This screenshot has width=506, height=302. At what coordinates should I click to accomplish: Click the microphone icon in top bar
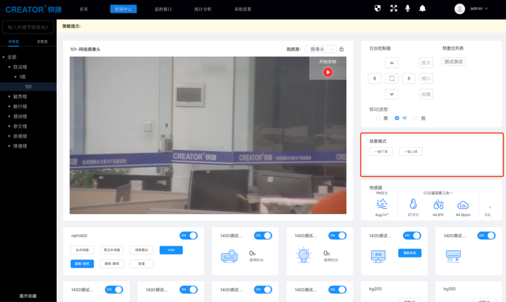click(x=407, y=9)
